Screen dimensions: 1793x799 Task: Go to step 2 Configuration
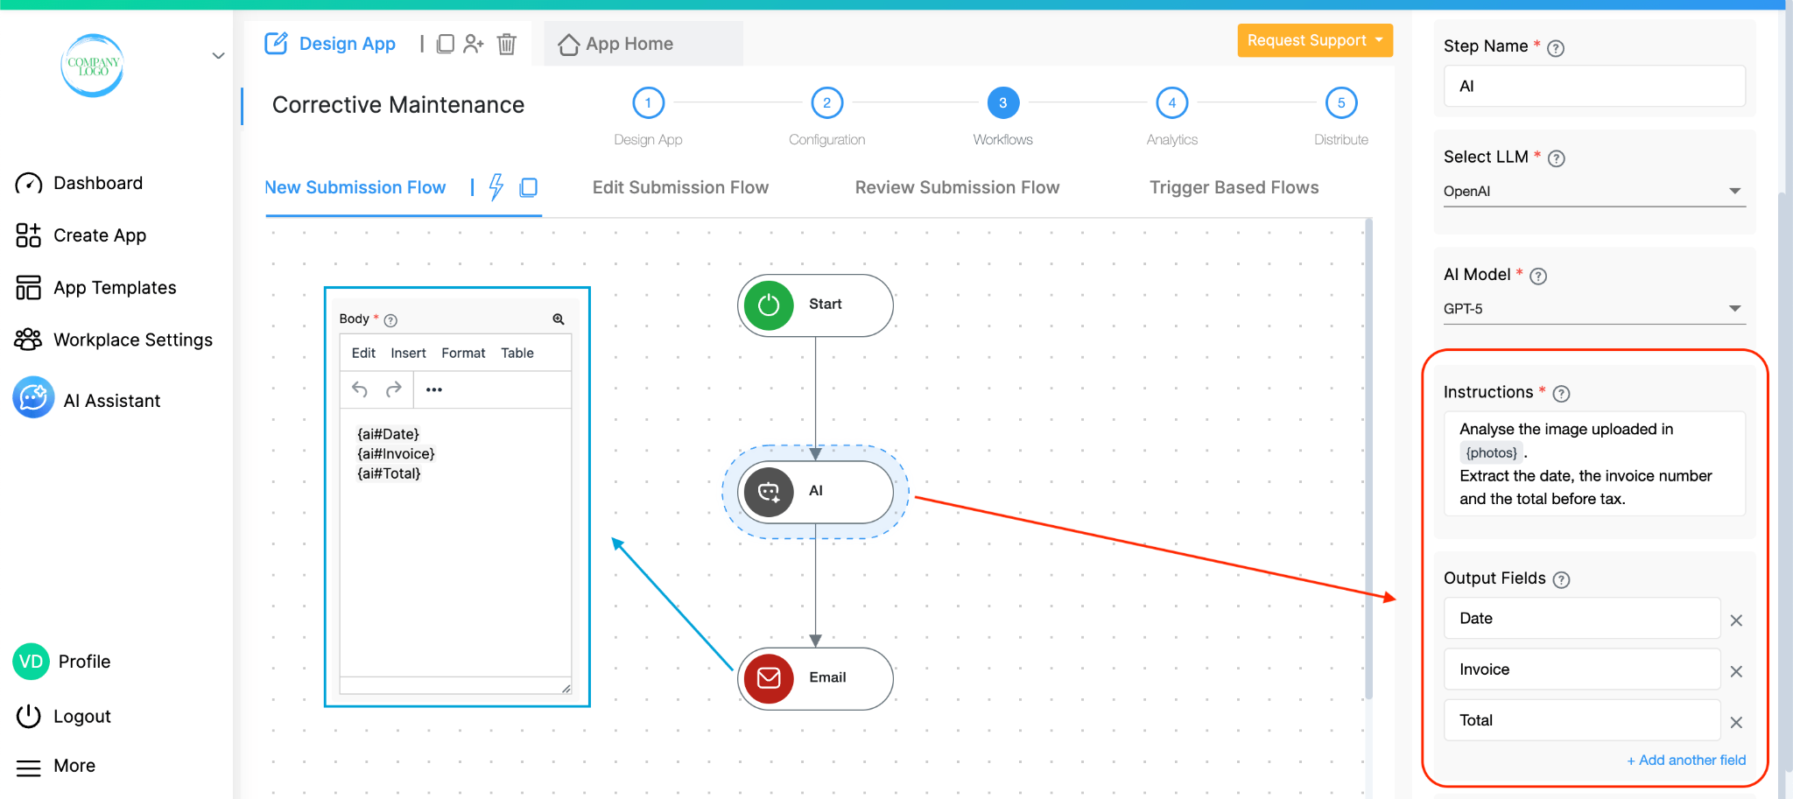(x=826, y=103)
